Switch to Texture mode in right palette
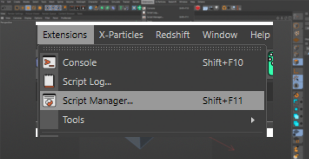Image resolution: width=309 pixels, height=159 pixels. point(296,33)
